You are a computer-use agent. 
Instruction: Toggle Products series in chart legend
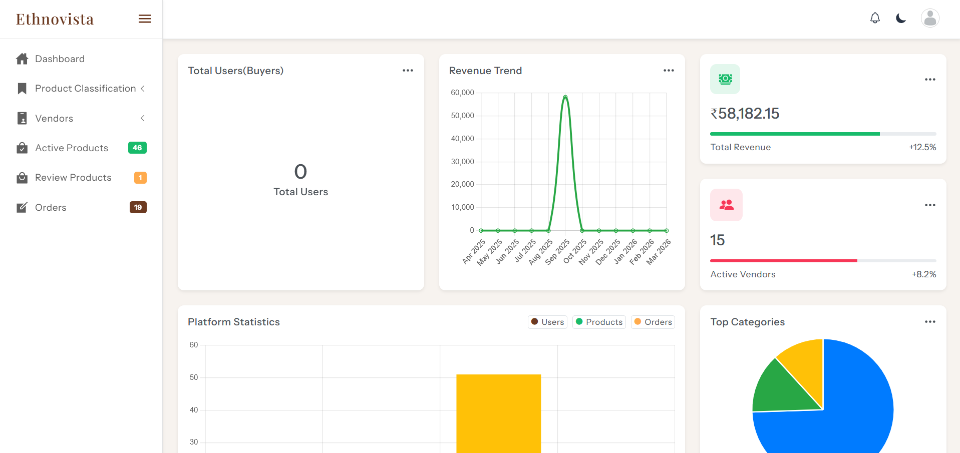tap(599, 322)
